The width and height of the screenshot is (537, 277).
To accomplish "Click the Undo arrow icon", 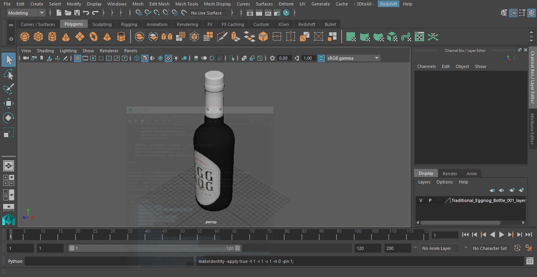I will (x=86, y=13).
